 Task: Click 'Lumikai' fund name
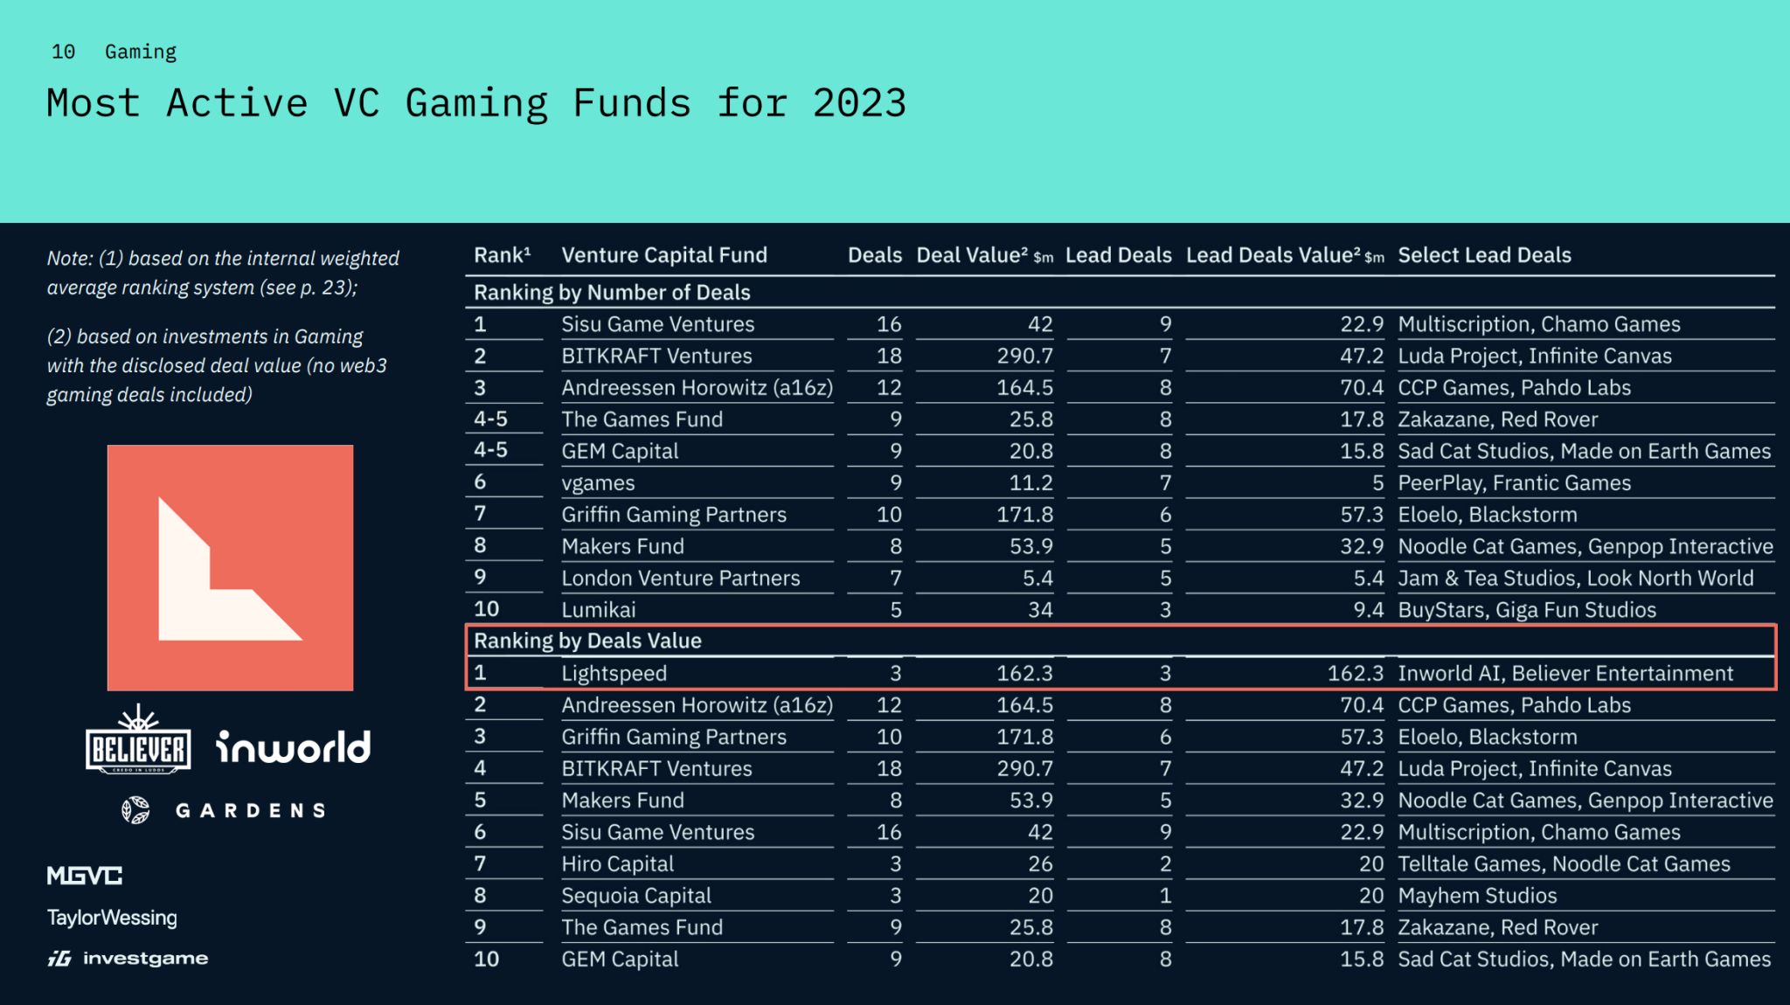tap(598, 610)
